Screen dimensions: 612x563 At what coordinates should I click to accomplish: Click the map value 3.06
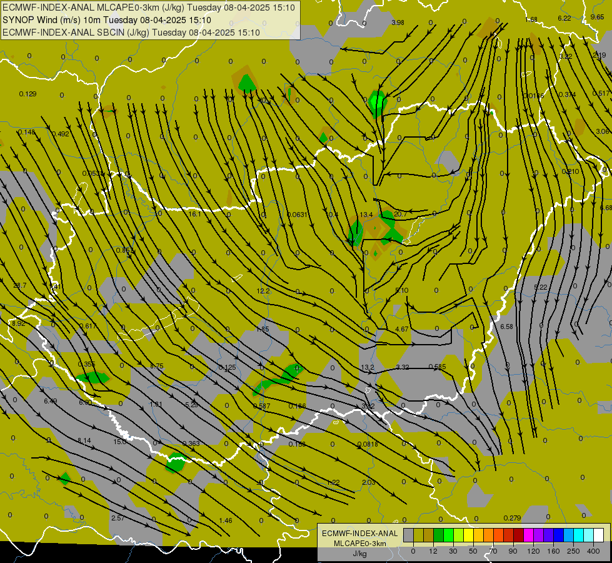coord(602,131)
